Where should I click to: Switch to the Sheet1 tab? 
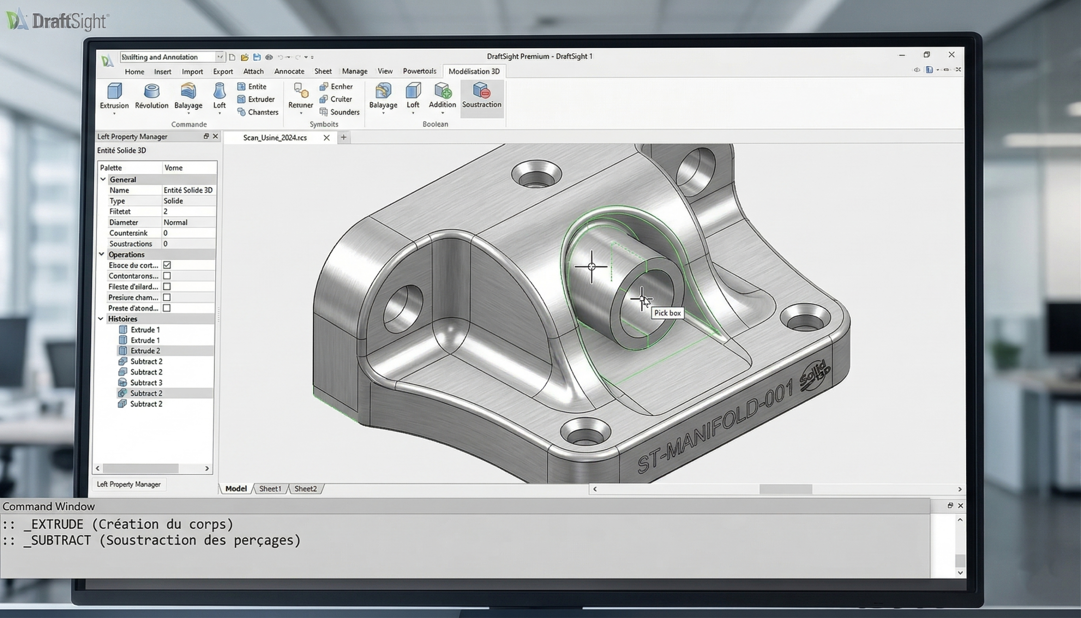pos(270,488)
